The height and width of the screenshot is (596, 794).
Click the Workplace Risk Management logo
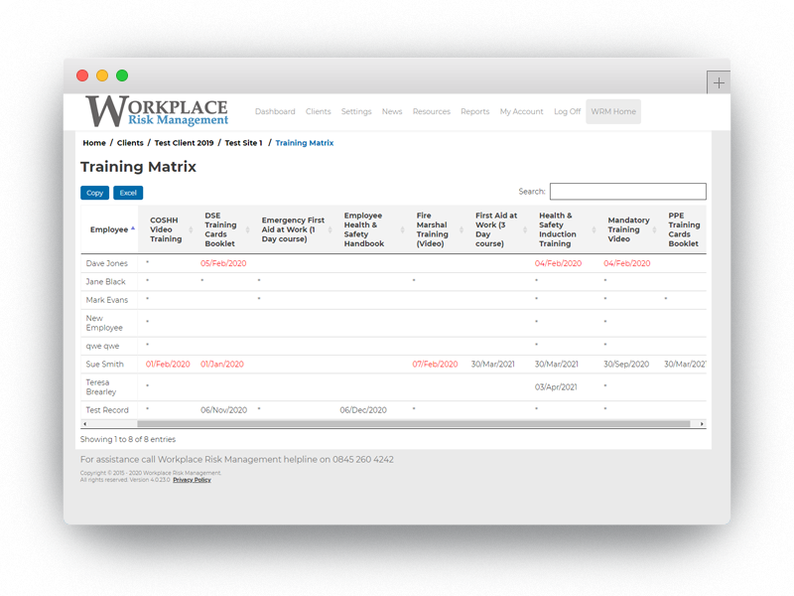pyautogui.click(x=157, y=111)
